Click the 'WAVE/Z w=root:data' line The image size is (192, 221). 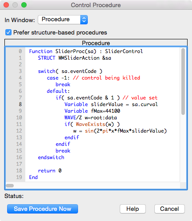[x=90, y=118]
